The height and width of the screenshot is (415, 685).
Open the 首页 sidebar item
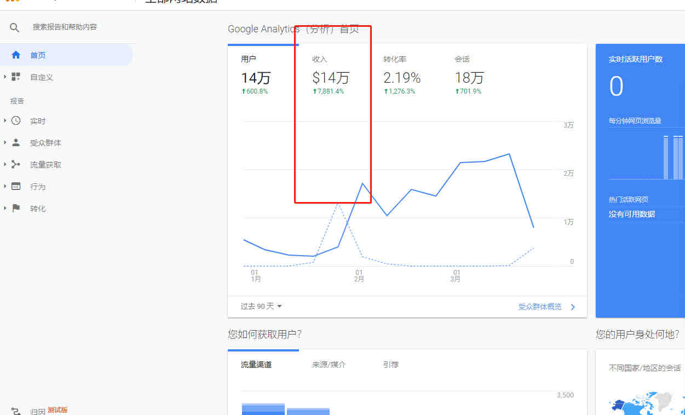[66, 55]
